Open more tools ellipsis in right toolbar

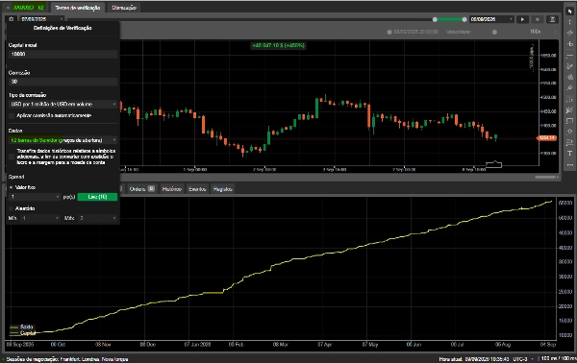tap(569, 164)
